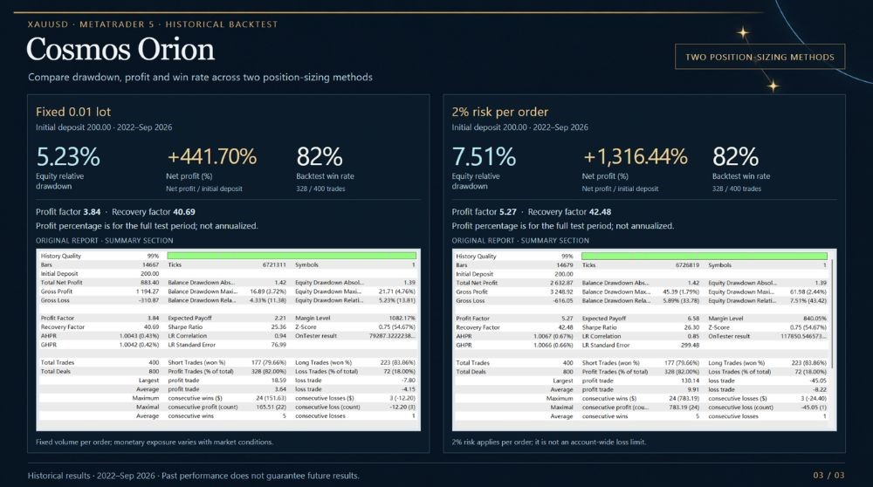The height and width of the screenshot is (487, 873).
Task: Click Ticks value 6721311
Action: tap(274, 265)
